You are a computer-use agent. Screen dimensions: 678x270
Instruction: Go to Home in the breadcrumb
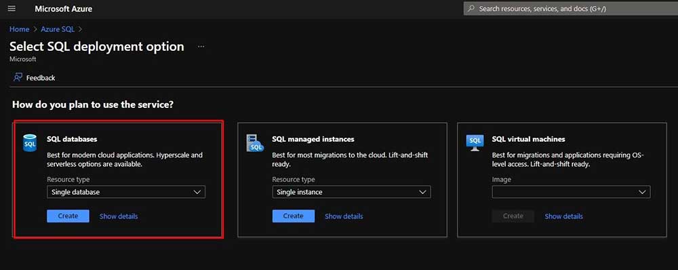20,29
